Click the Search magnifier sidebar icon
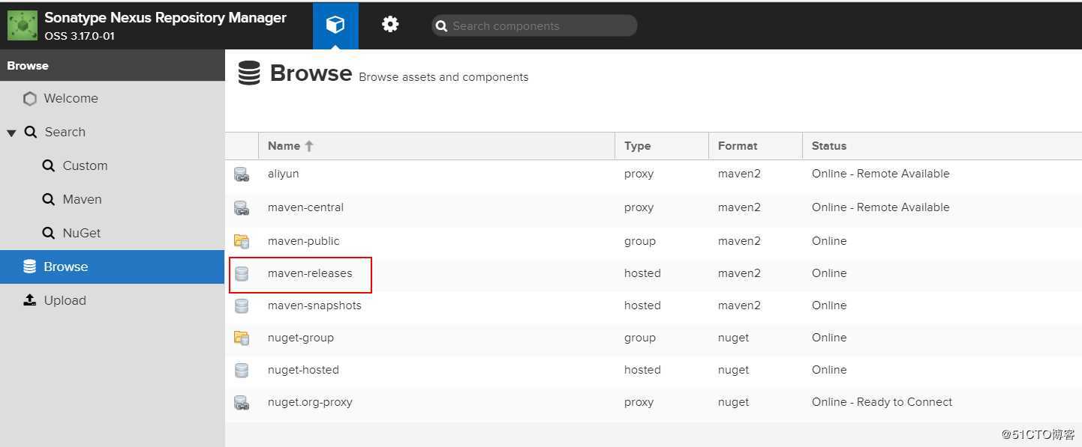This screenshot has height=447, width=1082. 31,132
